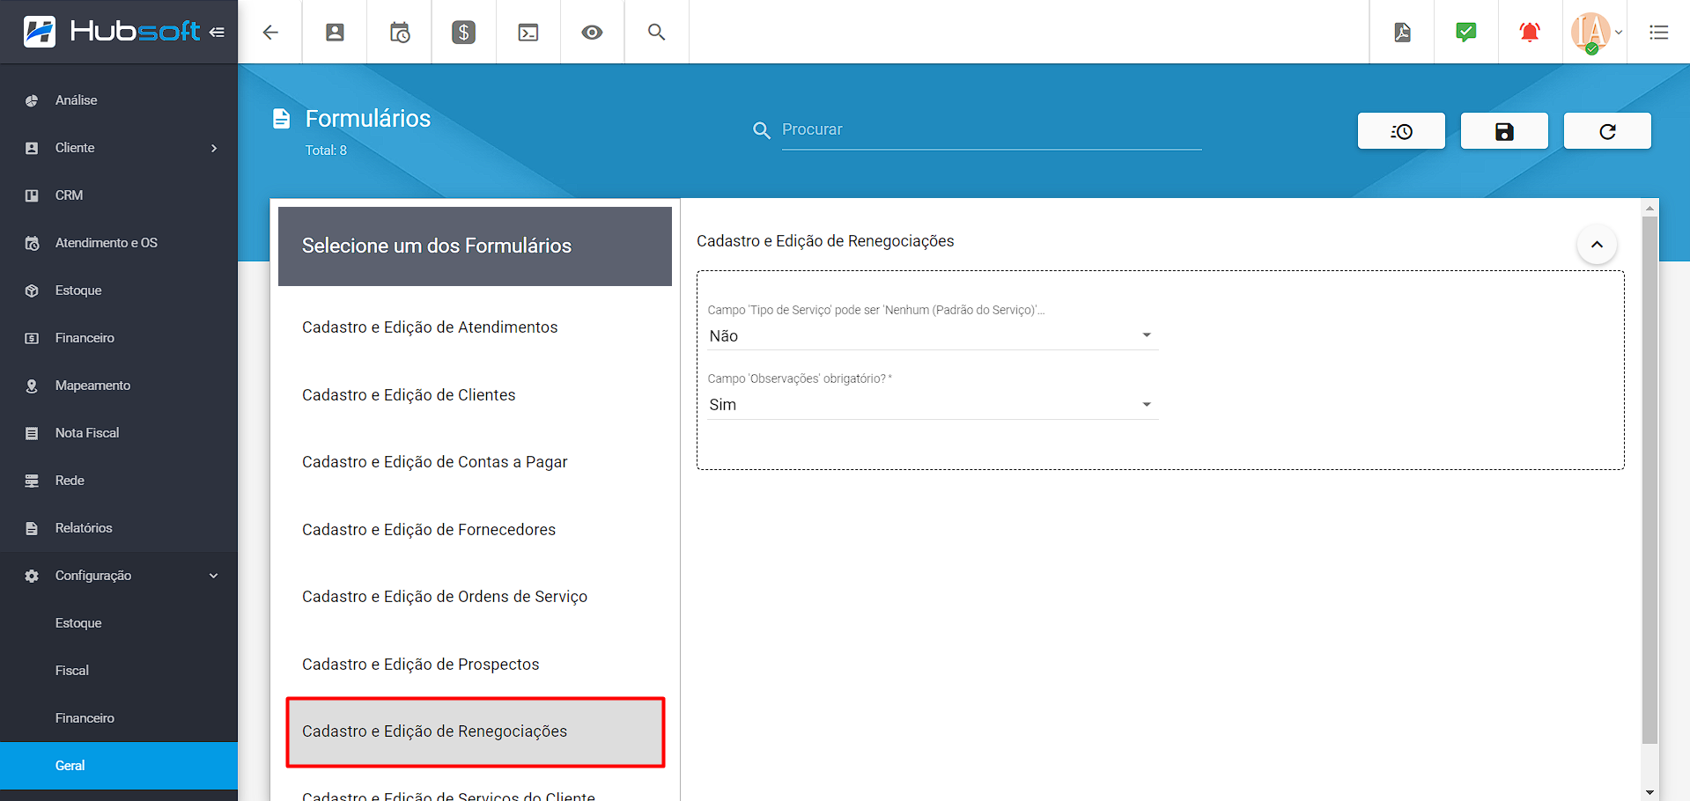This screenshot has width=1690, height=801.
Task: Open the terminal console icon
Action: [528, 33]
